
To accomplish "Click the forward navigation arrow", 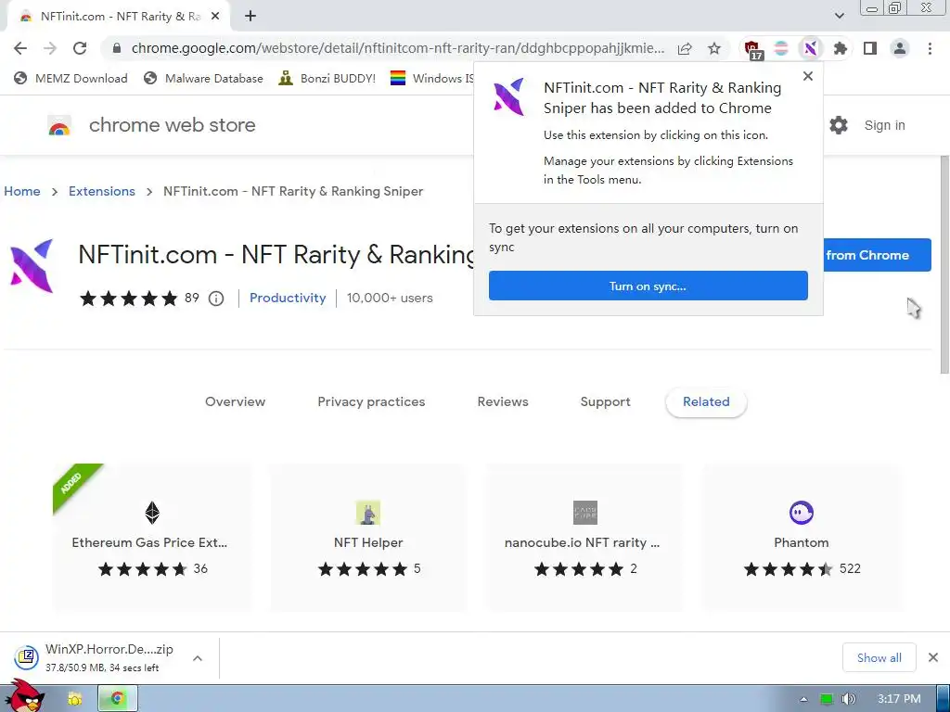I will click(50, 48).
